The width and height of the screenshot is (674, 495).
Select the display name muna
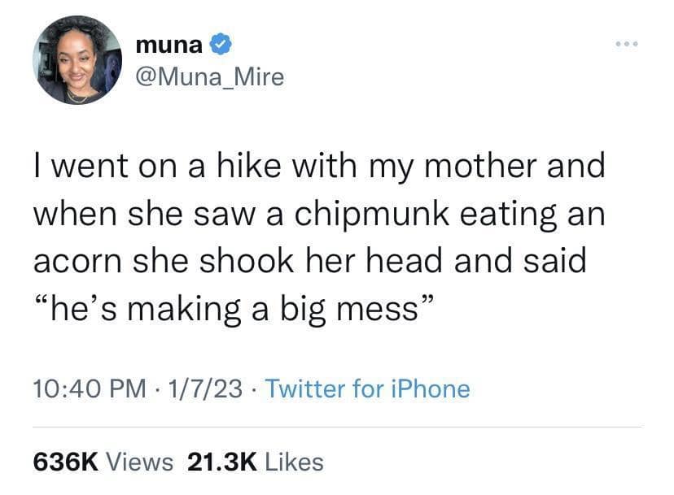tap(171, 44)
